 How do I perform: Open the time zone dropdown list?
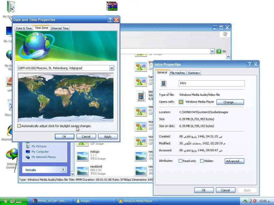[112, 68]
